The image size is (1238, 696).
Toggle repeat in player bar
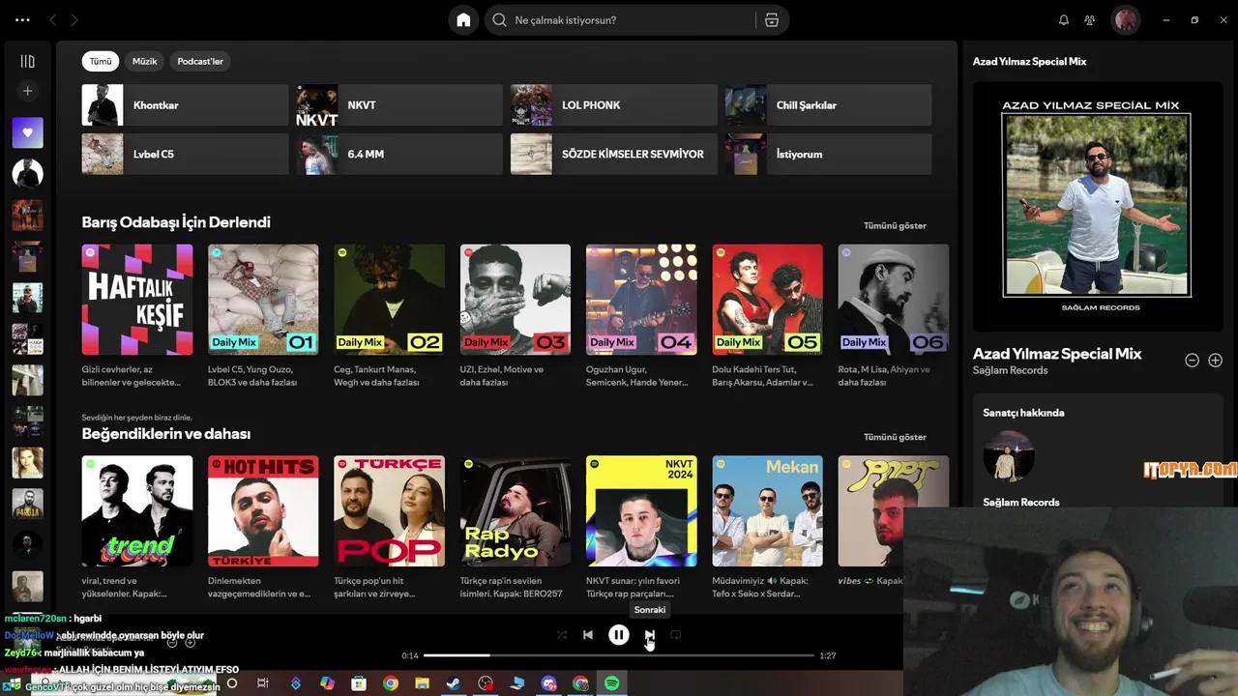[x=676, y=635]
